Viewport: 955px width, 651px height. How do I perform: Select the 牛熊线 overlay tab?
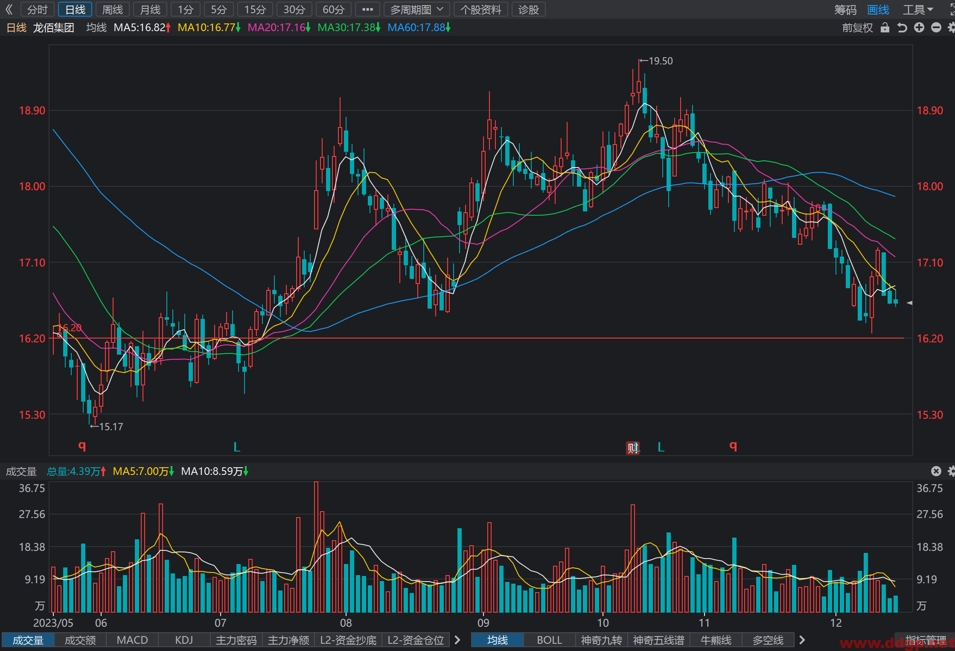716,640
